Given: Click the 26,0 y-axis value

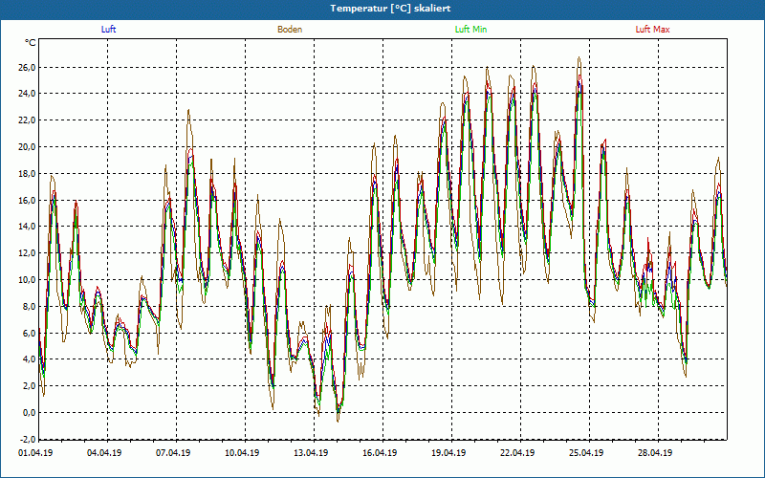Looking at the screenshot, I should [x=27, y=67].
